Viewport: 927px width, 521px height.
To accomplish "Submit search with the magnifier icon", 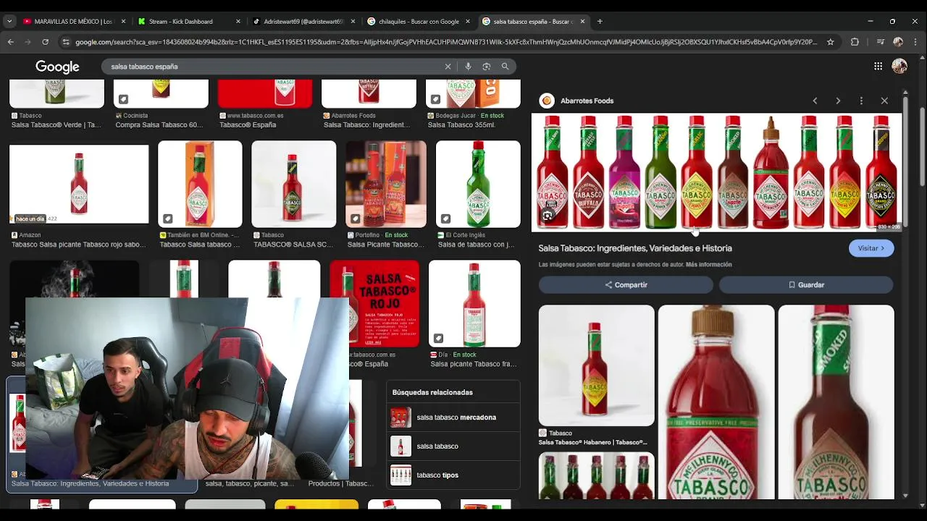I will coord(505,67).
